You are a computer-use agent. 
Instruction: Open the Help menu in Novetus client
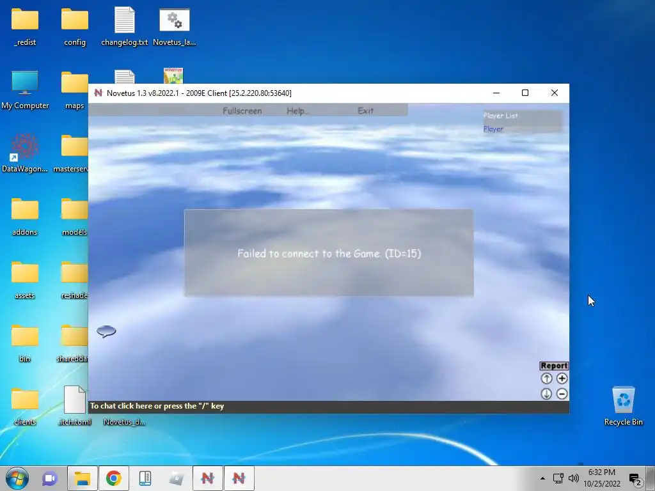[x=298, y=111]
